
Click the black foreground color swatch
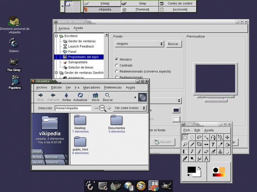[x=192, y=170]
